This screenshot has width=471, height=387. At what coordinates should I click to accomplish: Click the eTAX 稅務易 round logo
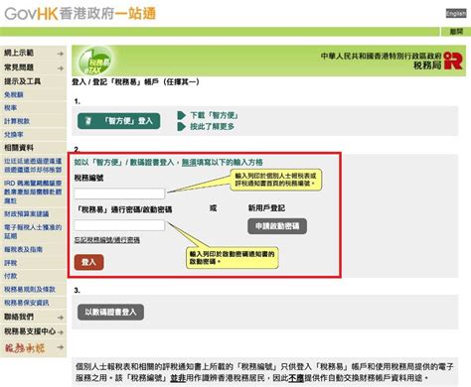click(95, 61)
